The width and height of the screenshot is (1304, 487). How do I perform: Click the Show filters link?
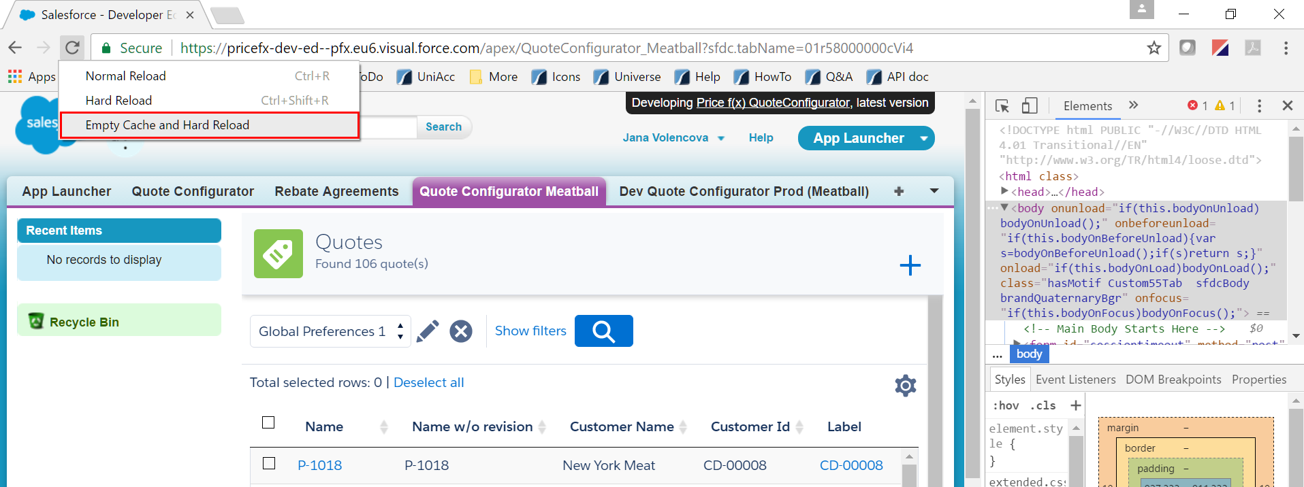(x=530, y=331)
